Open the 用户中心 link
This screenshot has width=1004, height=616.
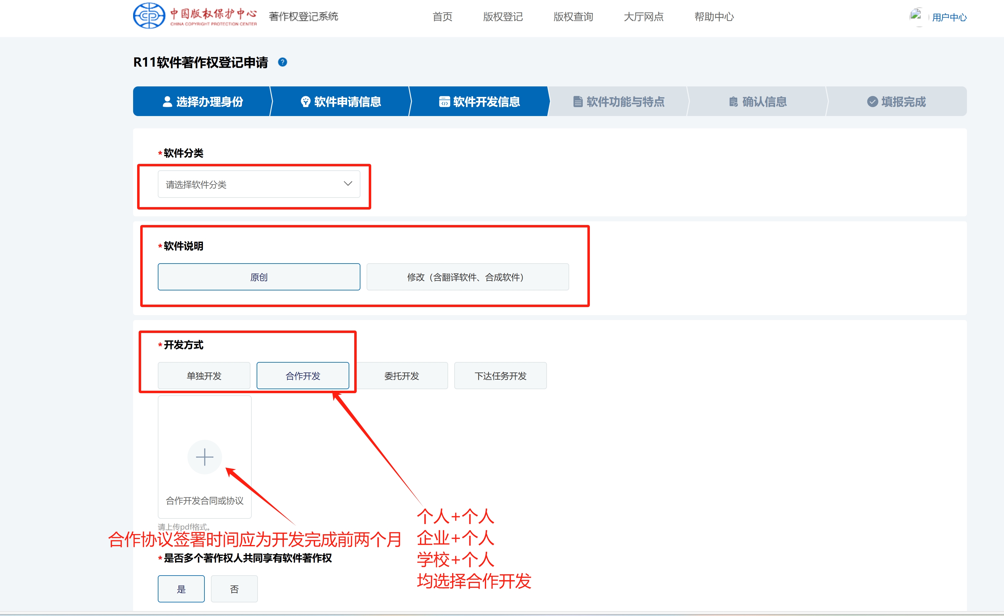click(949, 17)
